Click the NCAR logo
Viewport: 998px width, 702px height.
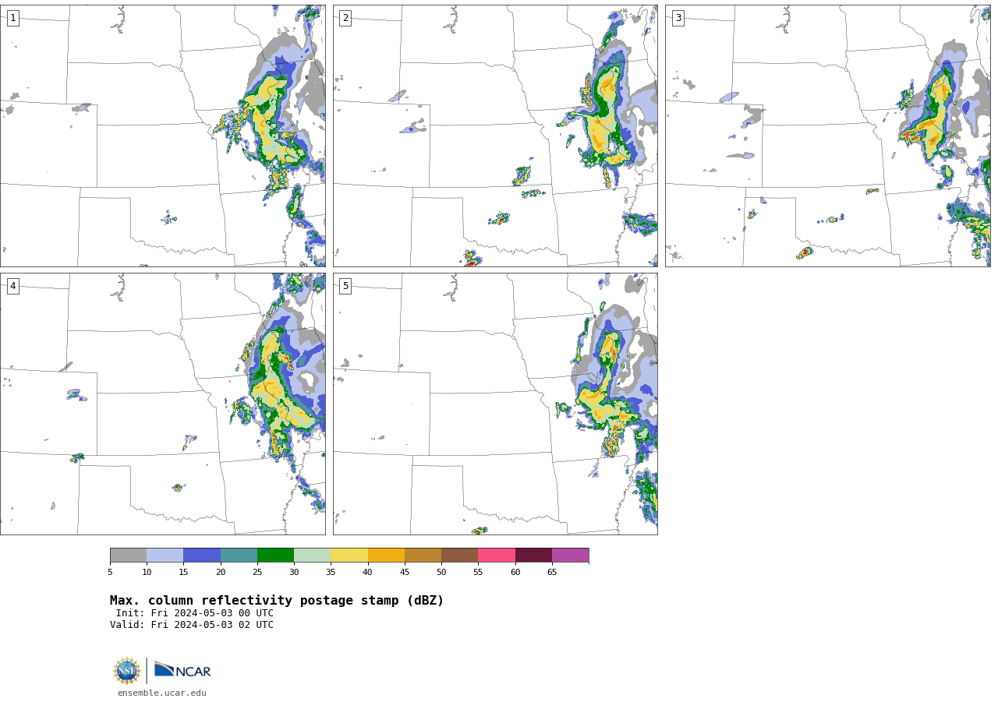pos(182,670)
